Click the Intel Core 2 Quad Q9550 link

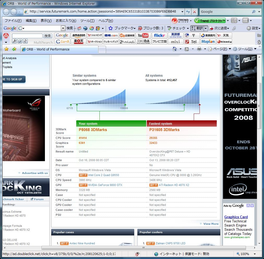(x=104, y=175)
